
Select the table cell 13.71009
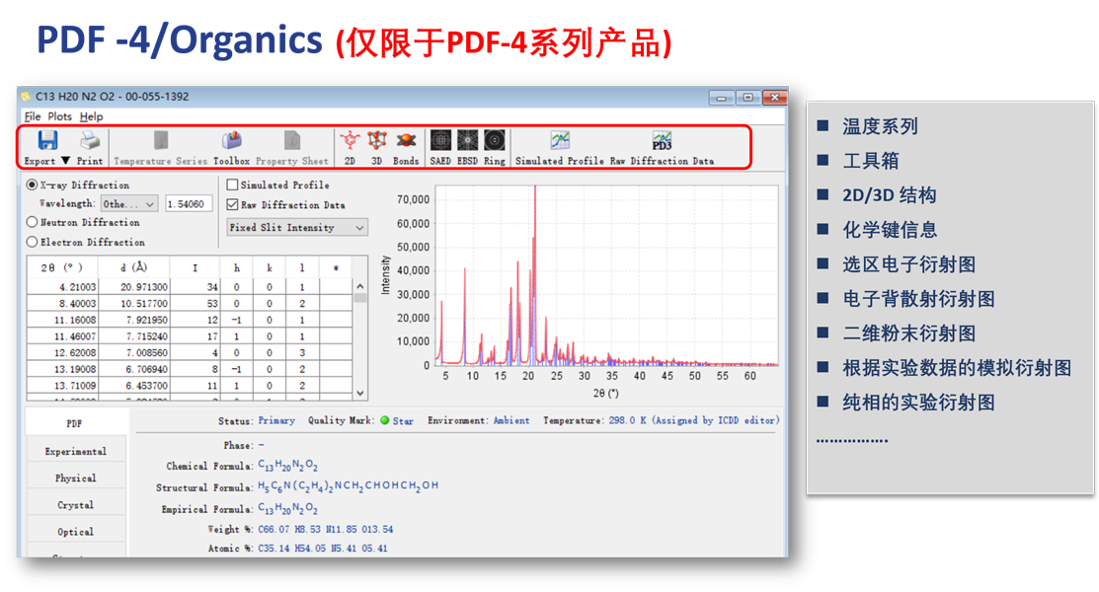pyautogui.click(x=63, y=386)
